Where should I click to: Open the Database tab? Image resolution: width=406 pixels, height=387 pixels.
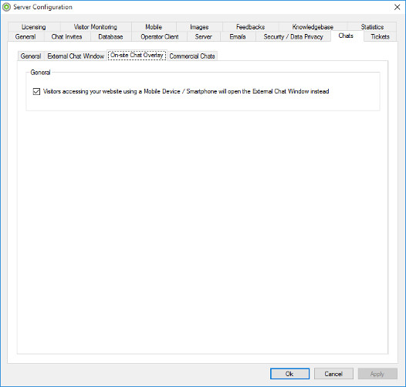(x=110, y=36)
